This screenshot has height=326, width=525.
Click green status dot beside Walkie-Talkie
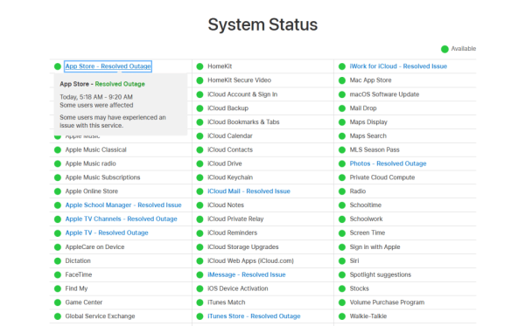point(342,316)
